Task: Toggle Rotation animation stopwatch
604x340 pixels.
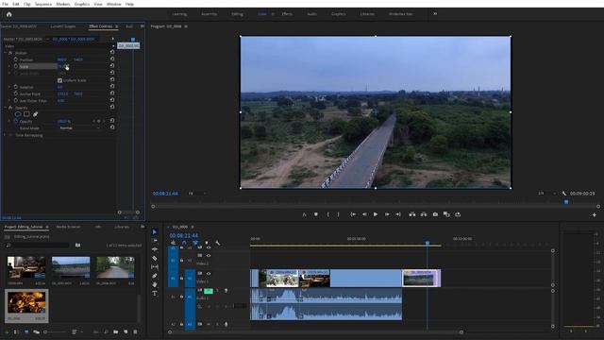Action: [16, 87]
